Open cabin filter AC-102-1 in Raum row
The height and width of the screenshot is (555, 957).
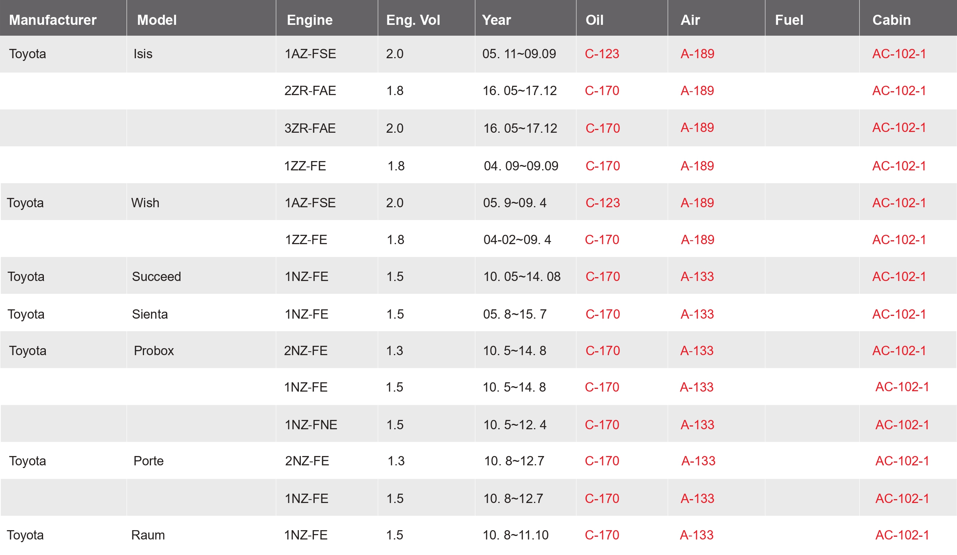(902, 535)
